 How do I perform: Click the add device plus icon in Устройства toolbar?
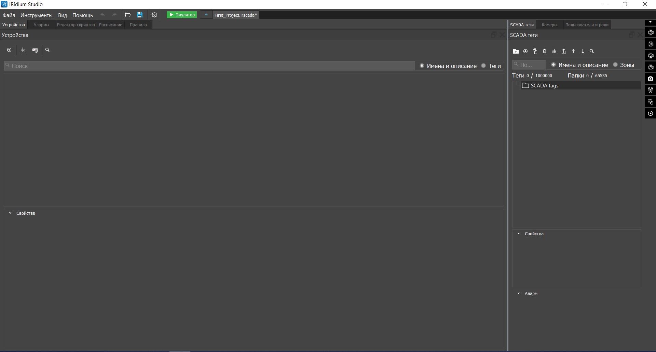[x=9, y=50]
